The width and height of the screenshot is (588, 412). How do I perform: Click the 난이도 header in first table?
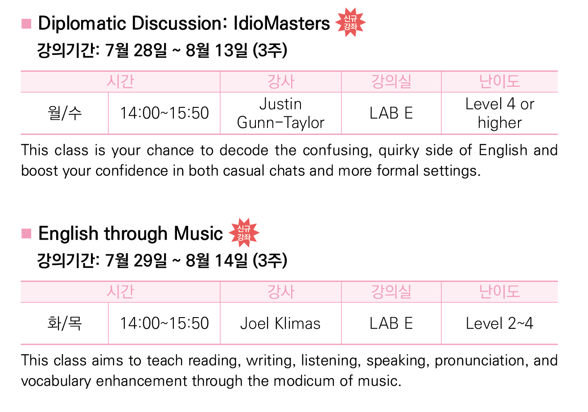point(500,82)
